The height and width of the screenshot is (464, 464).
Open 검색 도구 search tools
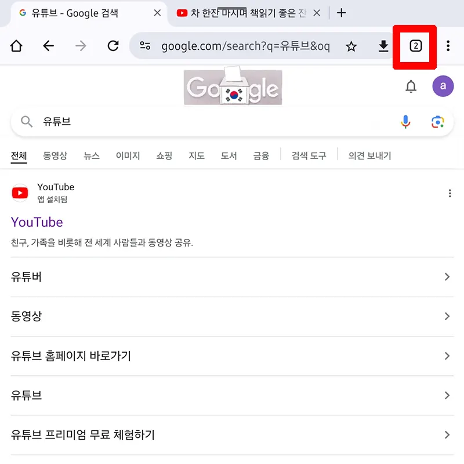click(309, 155)
